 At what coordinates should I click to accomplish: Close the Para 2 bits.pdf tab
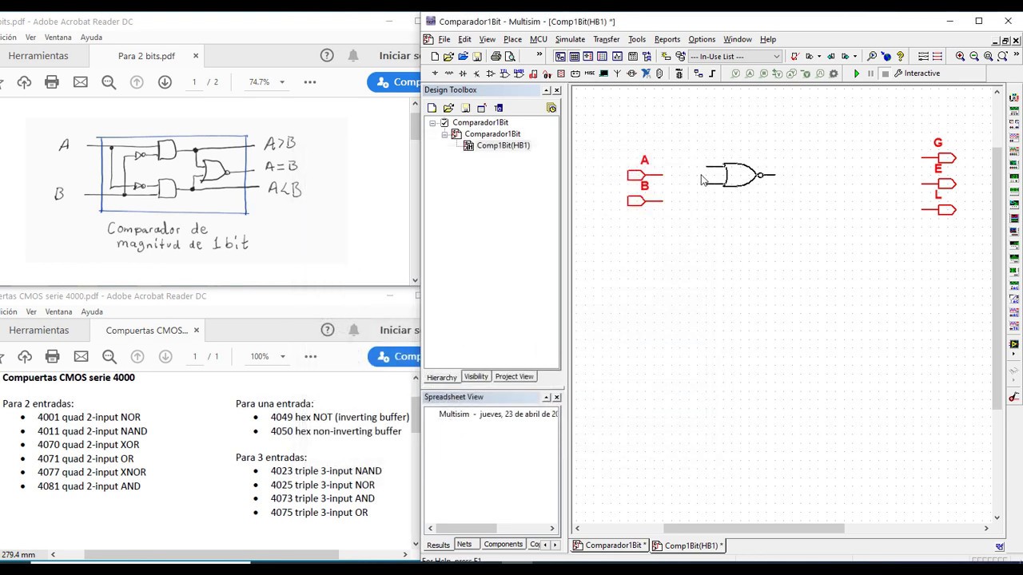[195, 55]
